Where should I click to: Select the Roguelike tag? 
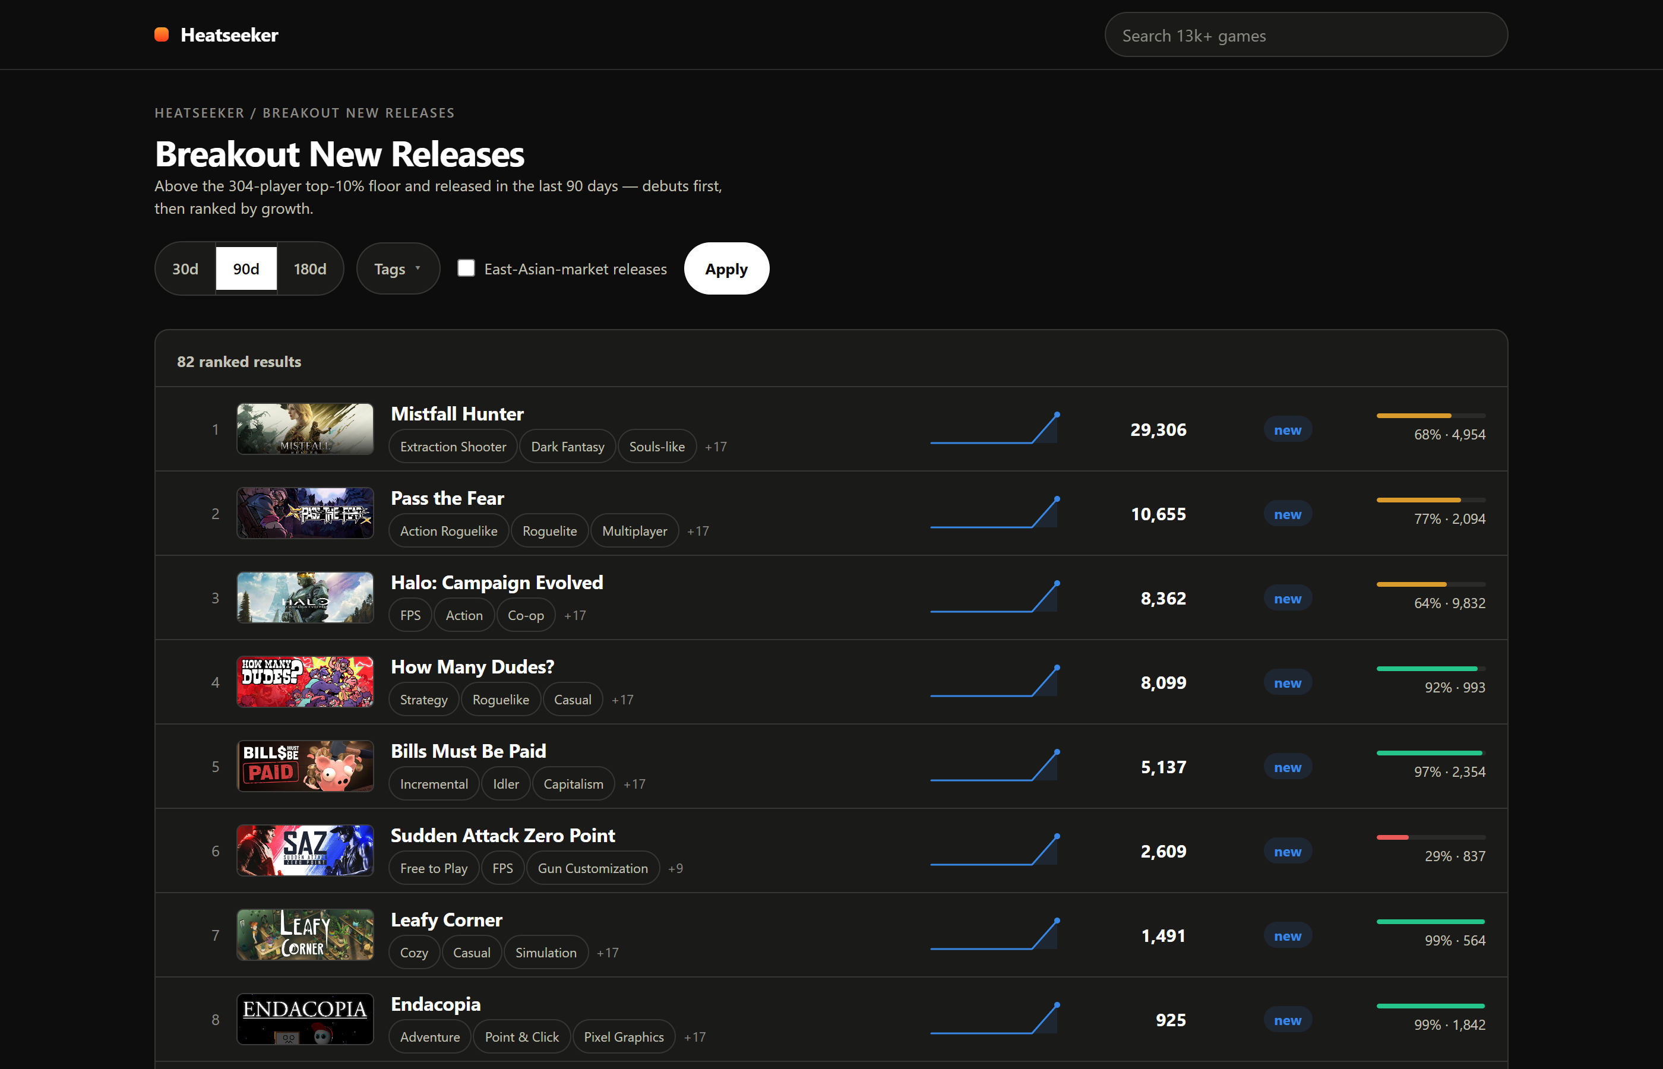point(501,700)
